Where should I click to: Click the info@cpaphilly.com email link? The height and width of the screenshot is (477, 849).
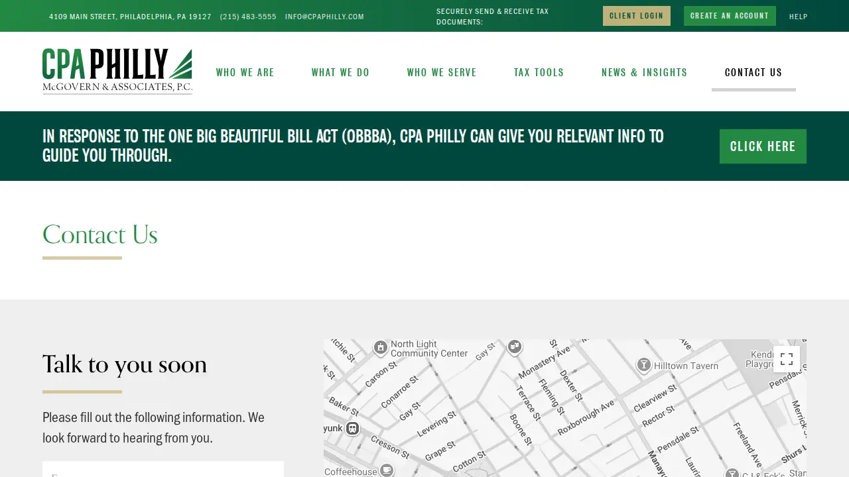[324, 17]
